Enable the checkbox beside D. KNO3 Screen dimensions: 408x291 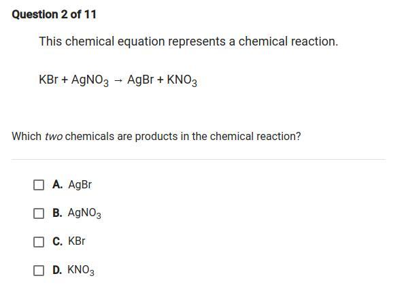[x=39, y=271]
